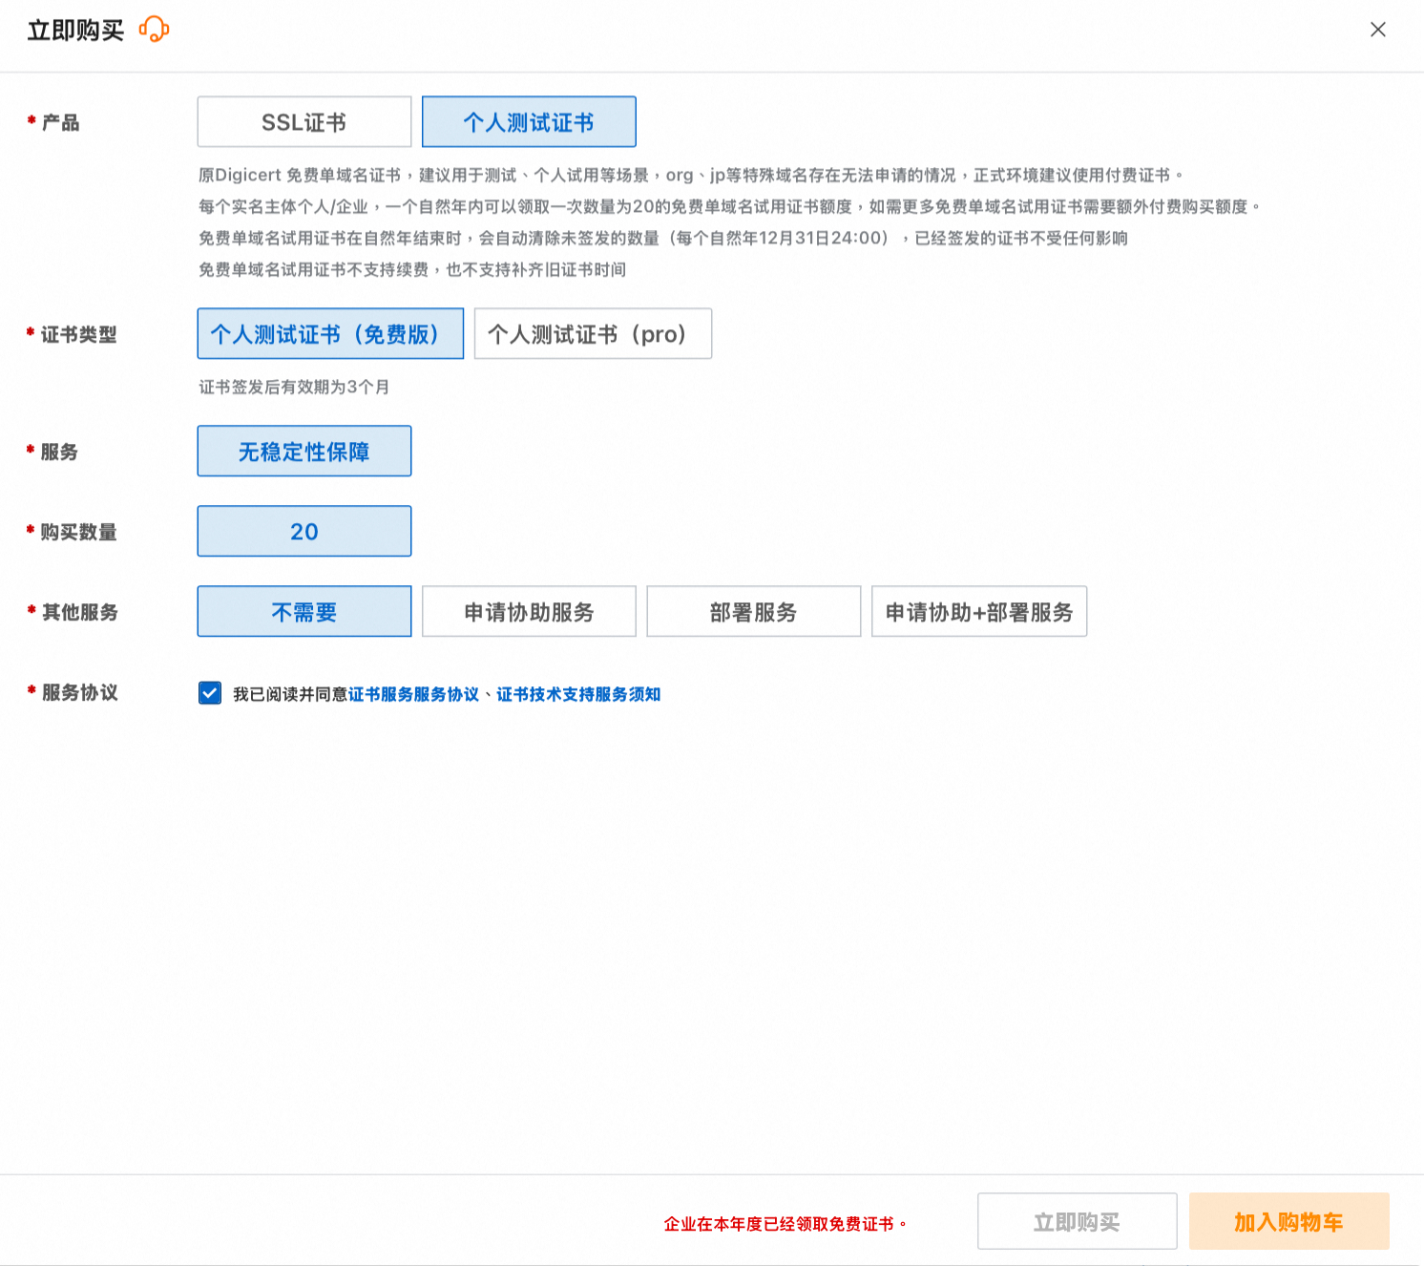Select 无稳定性保障 service option
Image resolution: width=1424 pixels, height=1266 pixels.
click(304, 451)
